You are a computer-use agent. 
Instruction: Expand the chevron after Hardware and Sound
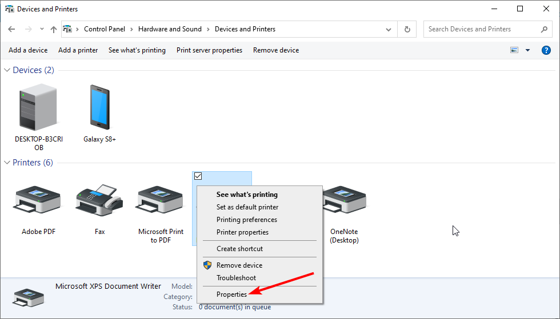point(208,29)
